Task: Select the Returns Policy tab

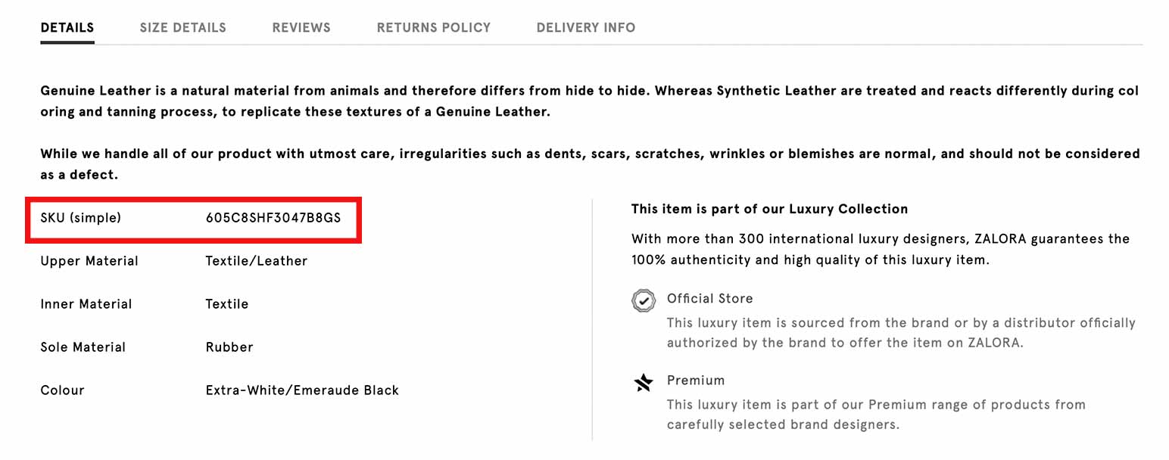Action: click(x=434, y=28)
